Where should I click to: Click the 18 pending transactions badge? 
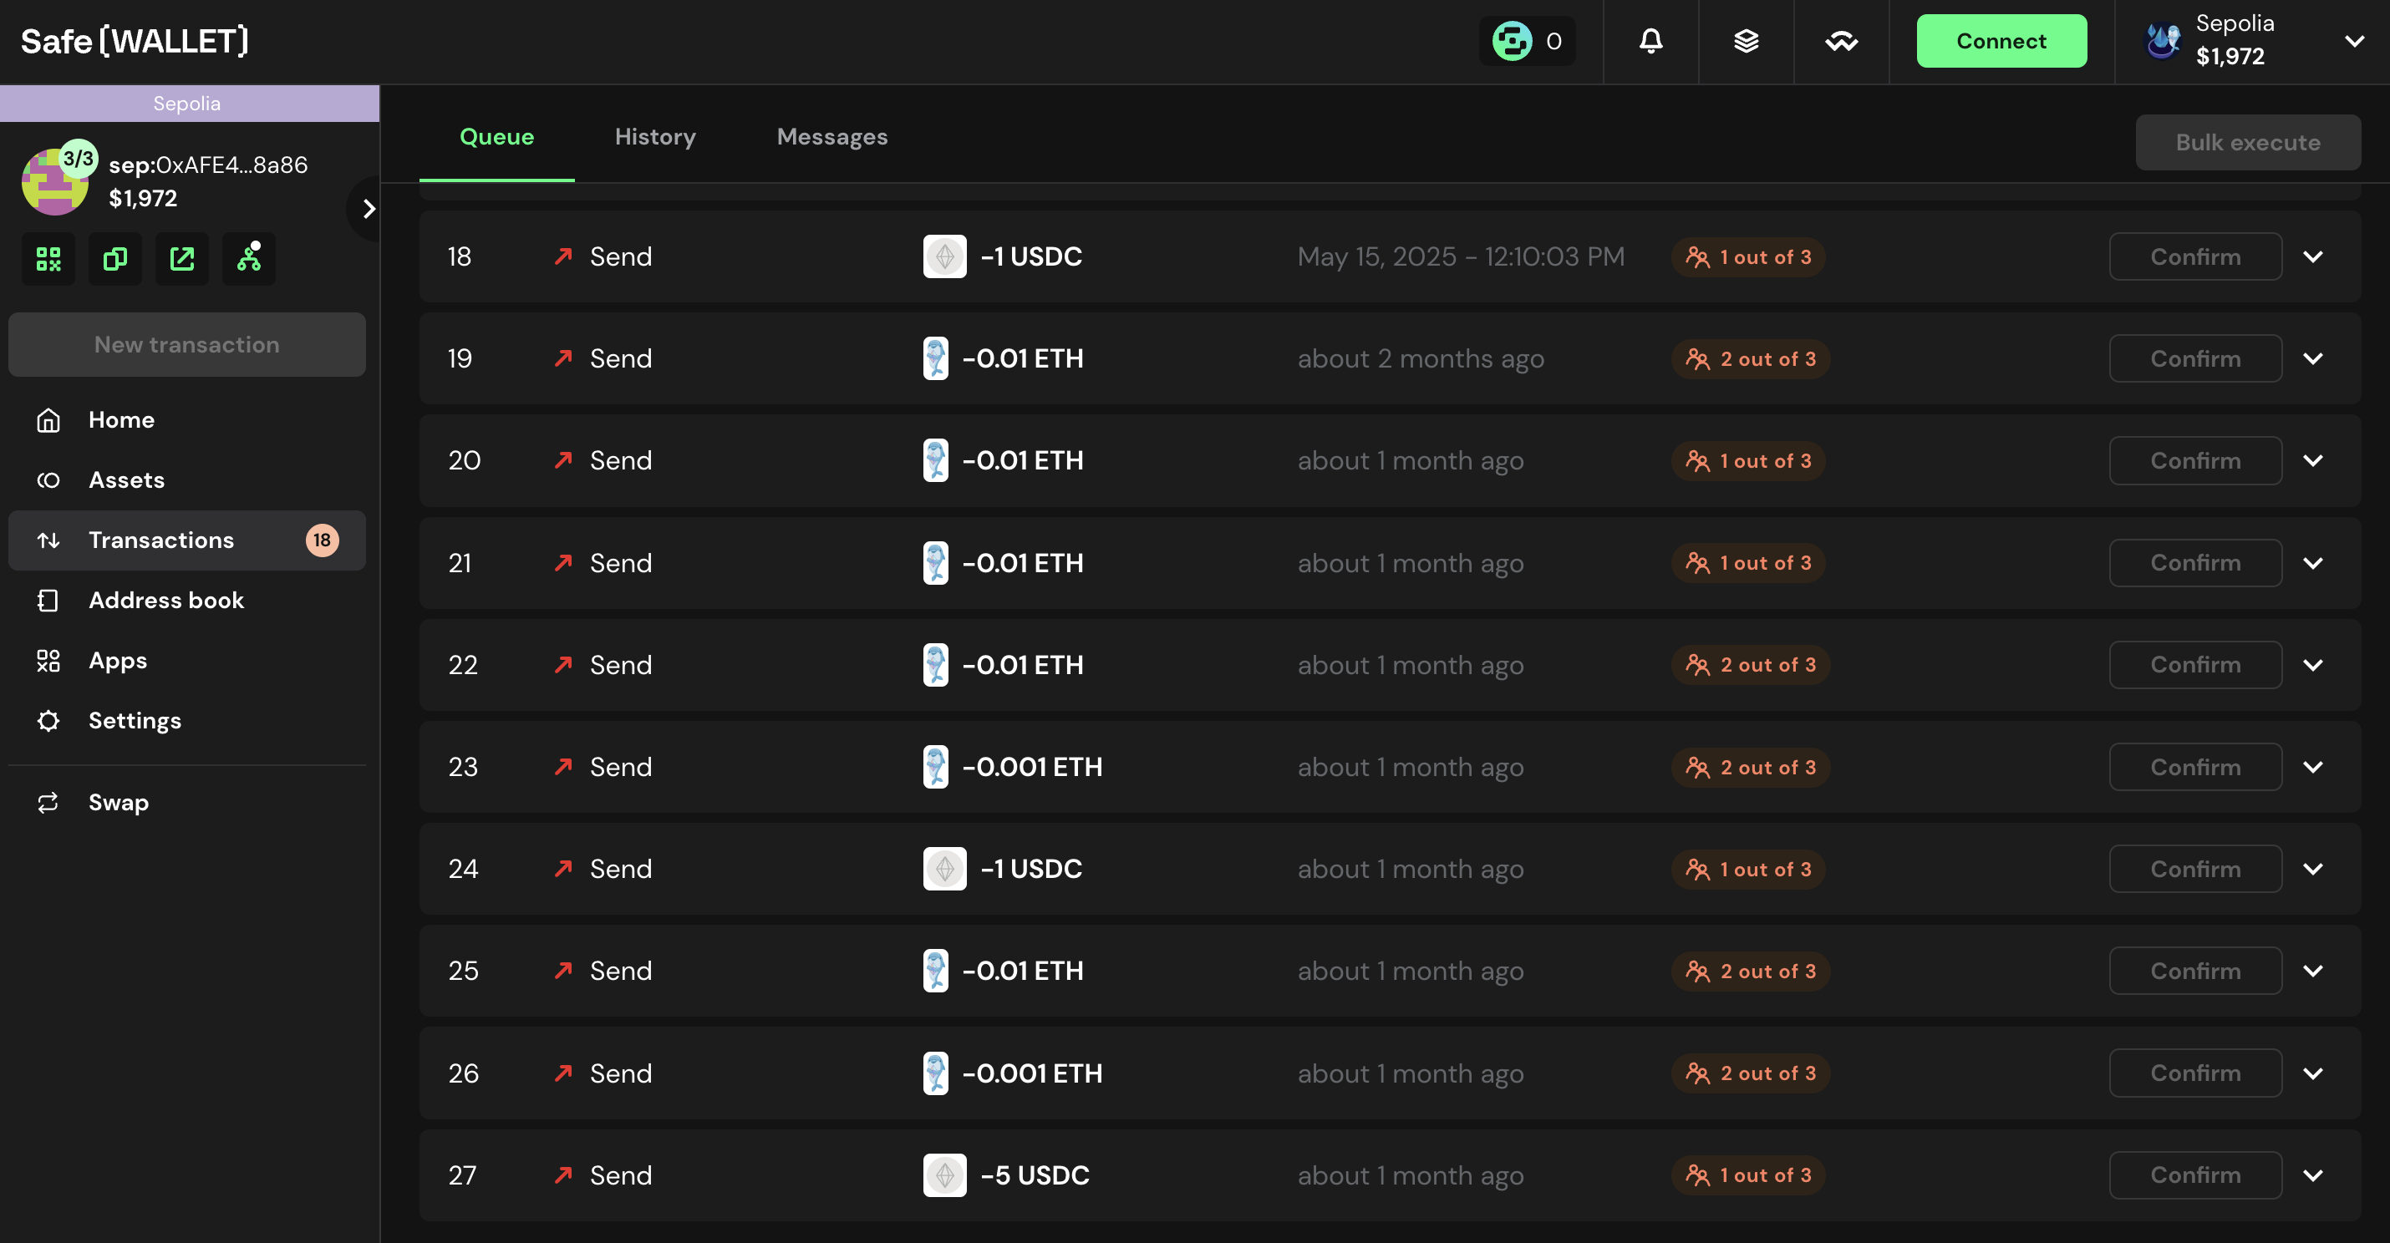click(322, 540)
